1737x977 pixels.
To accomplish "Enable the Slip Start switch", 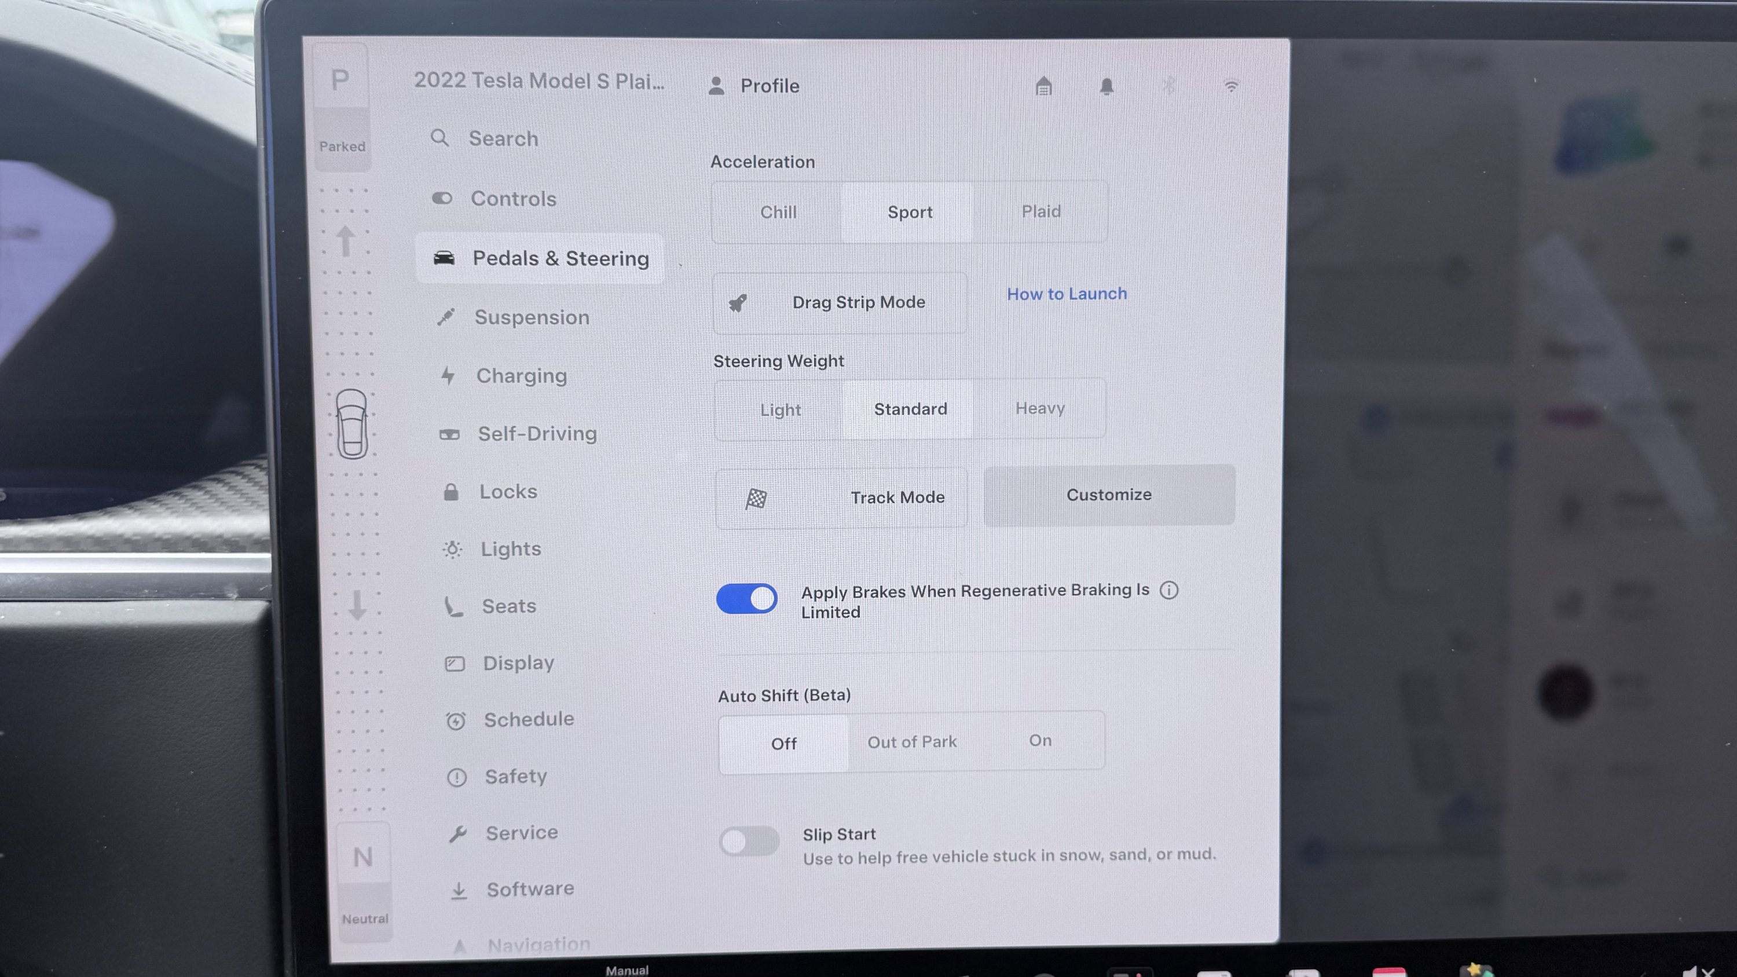I will tap(749, 841).
